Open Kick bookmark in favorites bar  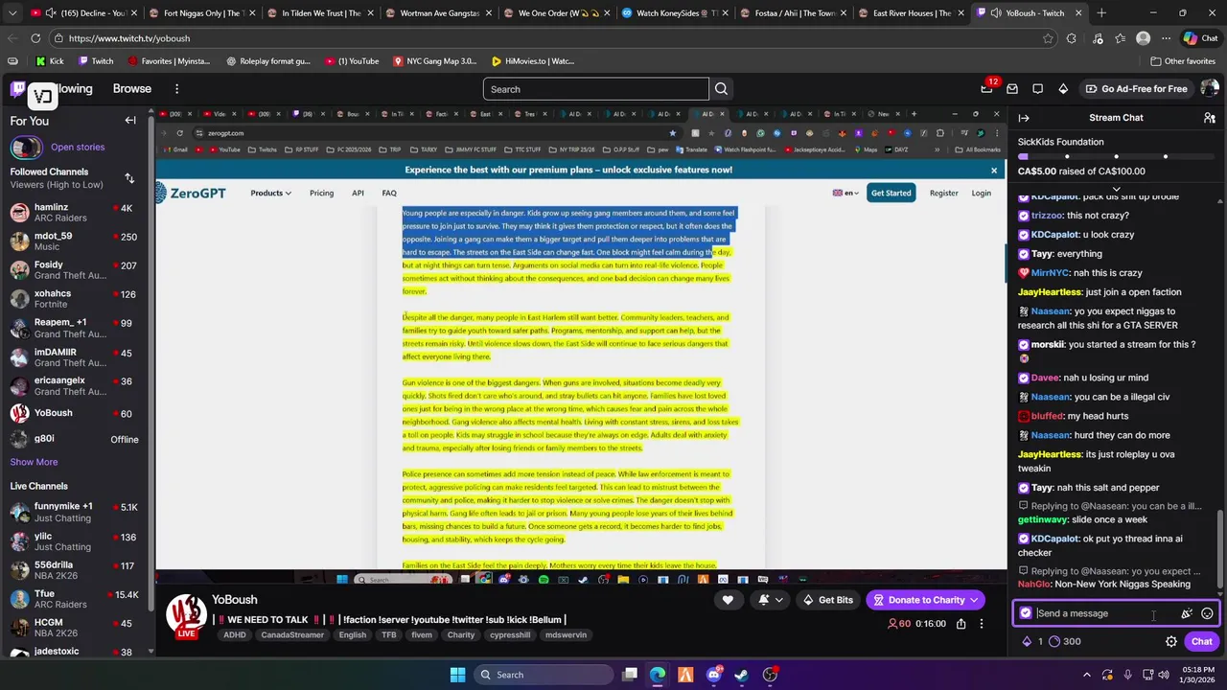tap(49, 61)
